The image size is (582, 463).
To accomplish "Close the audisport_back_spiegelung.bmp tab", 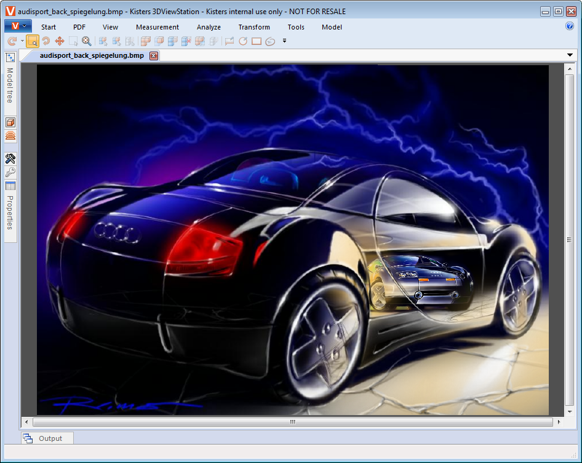I will click(x=154, y=56).
